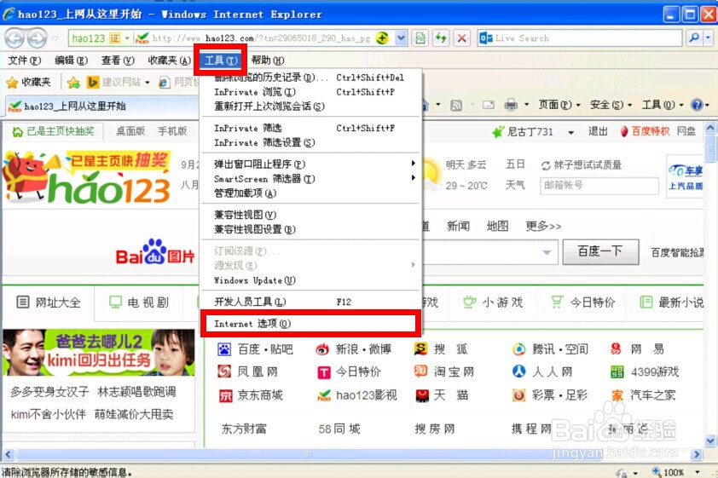Click the compatibility view page icon

[420, 38]
